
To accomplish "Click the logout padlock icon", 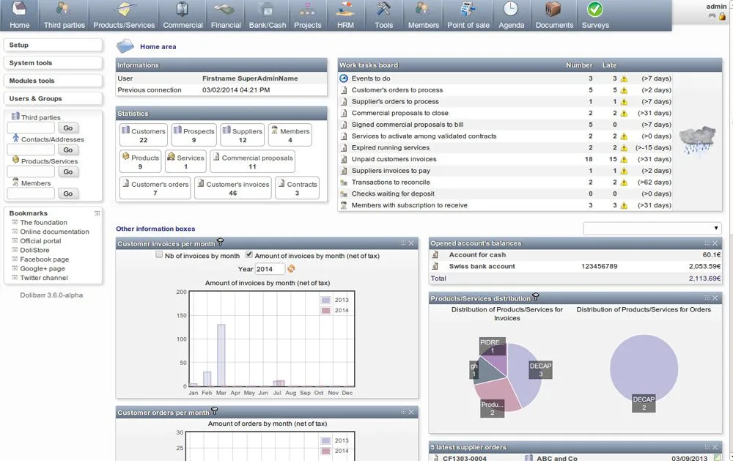I will coord(722,16).
